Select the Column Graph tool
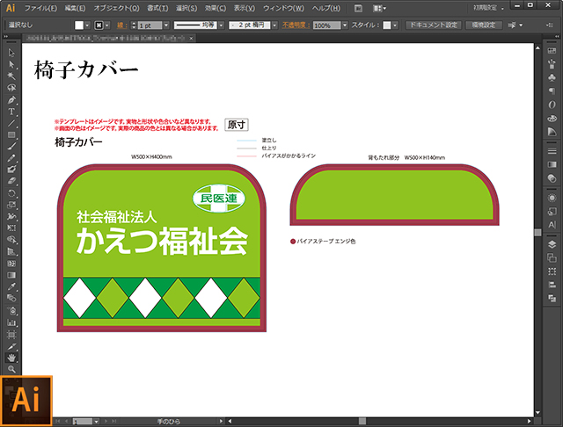 [x=11, y=322]
